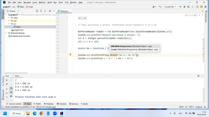Switch to the Main.java editor tab
The width and height of the screenshot is (209, 117).
click(x=64, y=11)
